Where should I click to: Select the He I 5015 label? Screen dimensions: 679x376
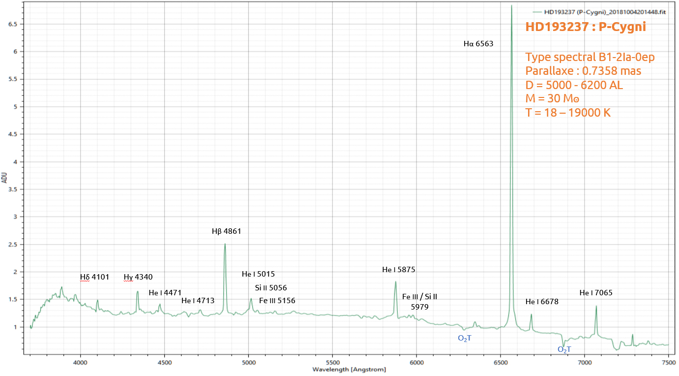click(x=258, y=274)
